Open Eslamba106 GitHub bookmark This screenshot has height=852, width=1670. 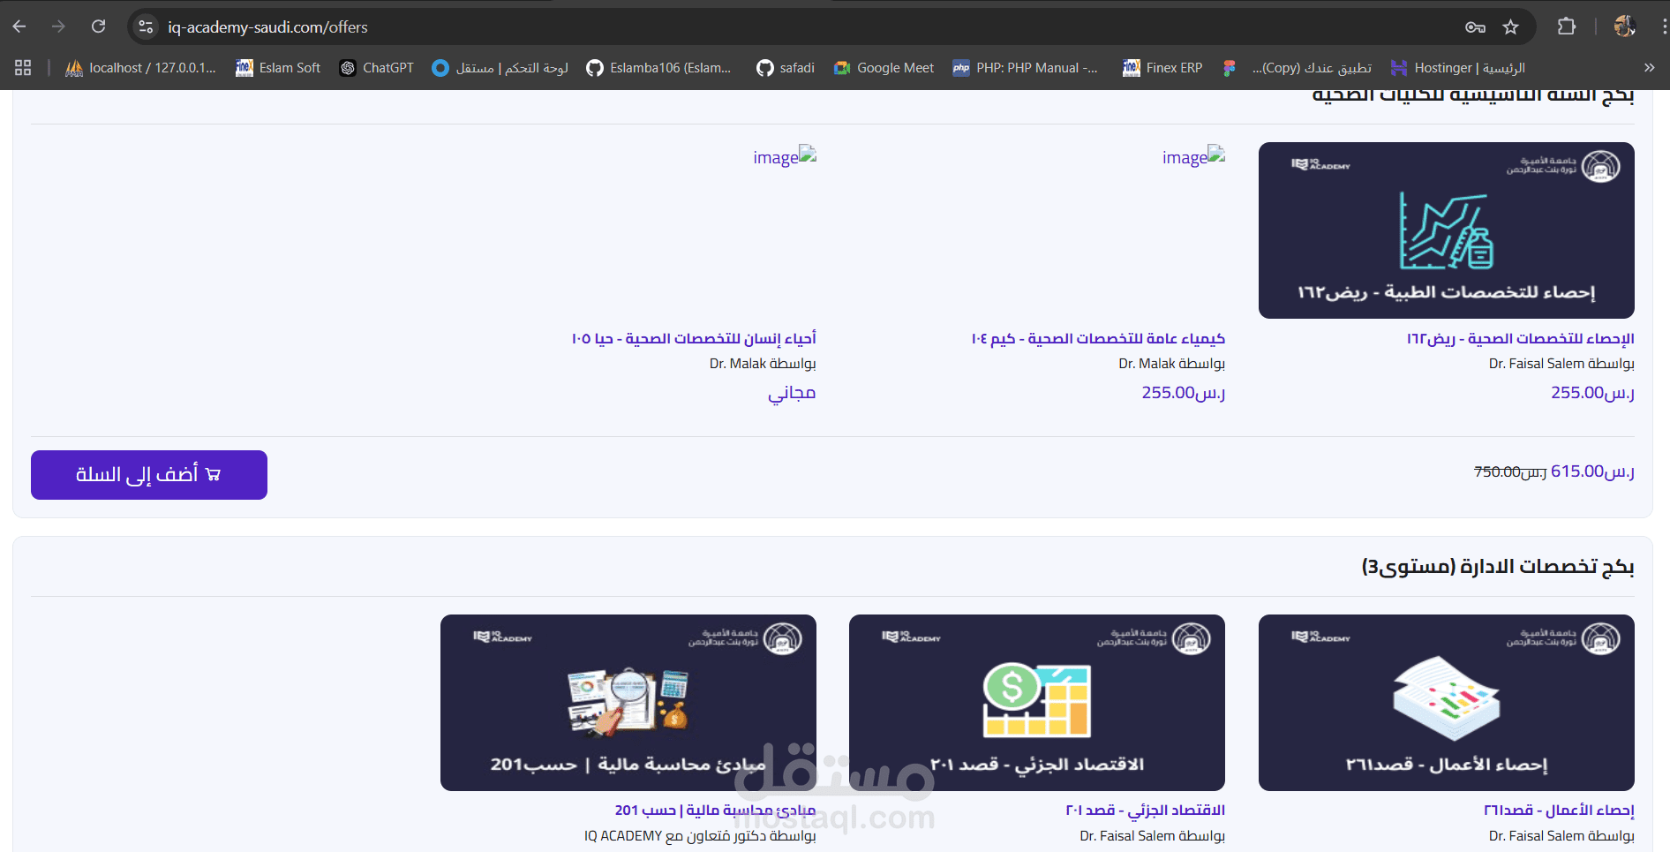pyautogui.click(x=659, y=68)
